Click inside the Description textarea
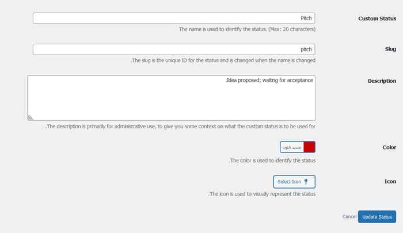403x233 pixels. click(x=171, y=98)
